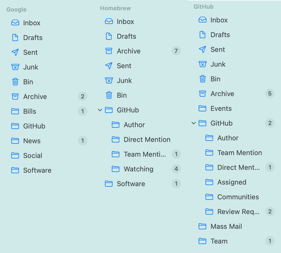Collapse the GitHub folder in Homebrew account
Image resolution: width=281 pixels, height=253 pixels.
[100, 110]
